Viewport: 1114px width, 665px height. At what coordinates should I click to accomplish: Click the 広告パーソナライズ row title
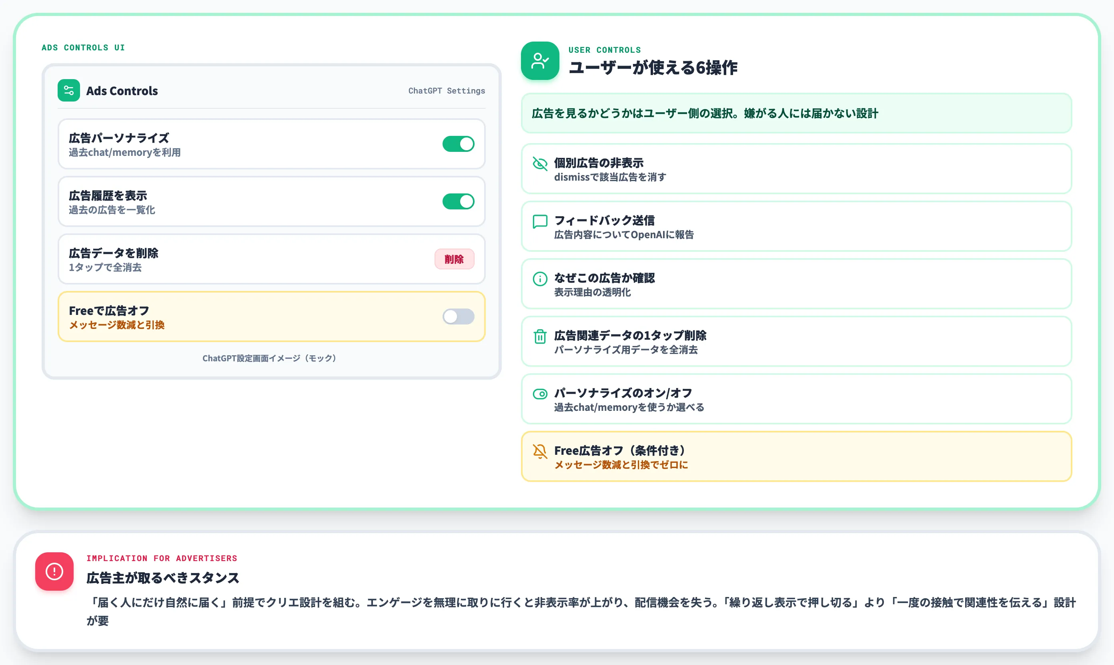pyautogui.click(x=119, y=138)
